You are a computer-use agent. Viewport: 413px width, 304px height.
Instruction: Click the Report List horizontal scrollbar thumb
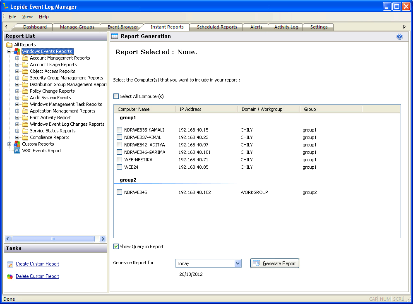(53, 239)
